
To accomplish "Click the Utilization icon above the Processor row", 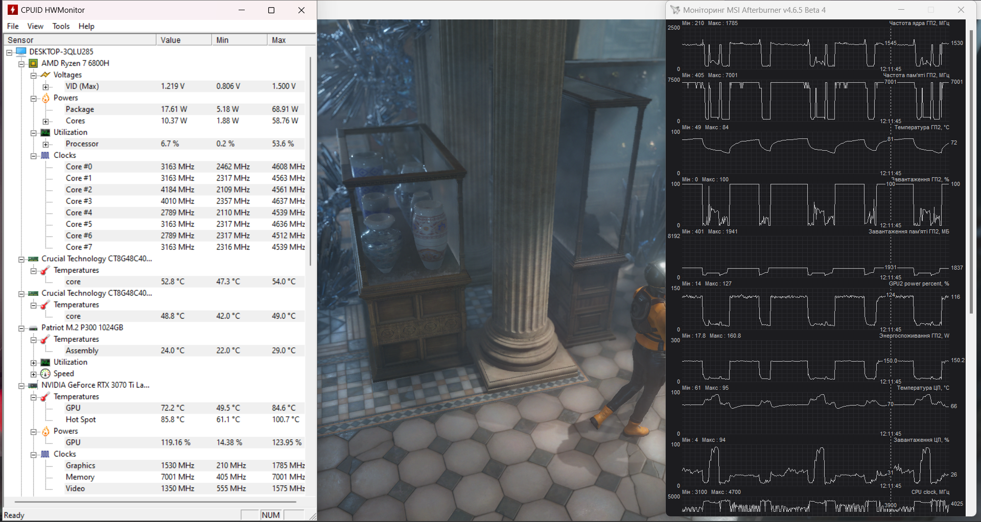I will [x=45, y=132].
